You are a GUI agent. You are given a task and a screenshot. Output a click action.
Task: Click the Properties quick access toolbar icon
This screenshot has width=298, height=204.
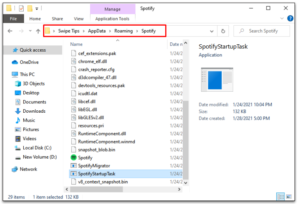coord(21,9)
